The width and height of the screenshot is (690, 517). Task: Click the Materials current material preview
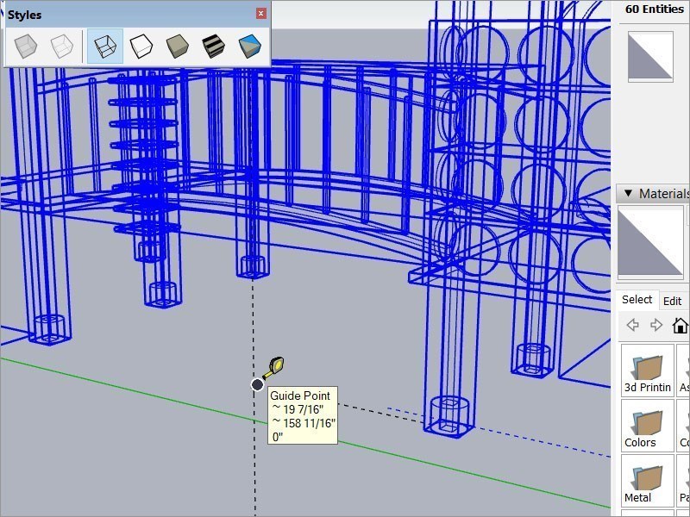[x=650, y=243]
